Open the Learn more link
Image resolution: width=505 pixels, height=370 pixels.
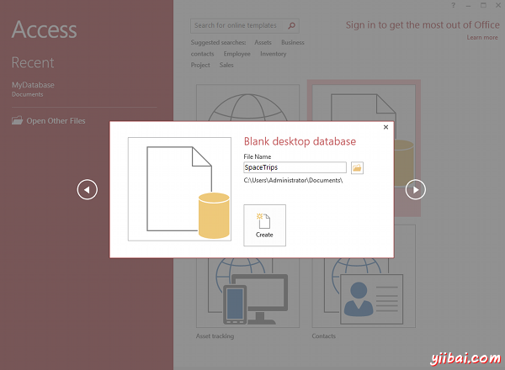[482, 38]
